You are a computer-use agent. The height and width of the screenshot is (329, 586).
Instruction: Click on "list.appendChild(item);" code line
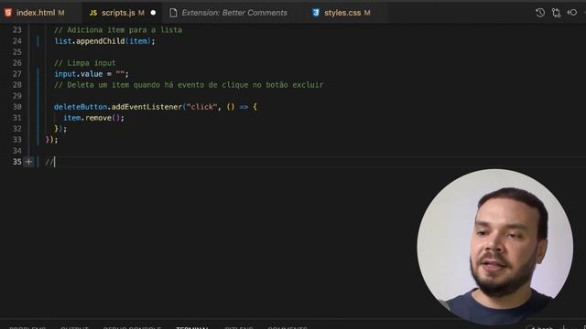[104, 41]
